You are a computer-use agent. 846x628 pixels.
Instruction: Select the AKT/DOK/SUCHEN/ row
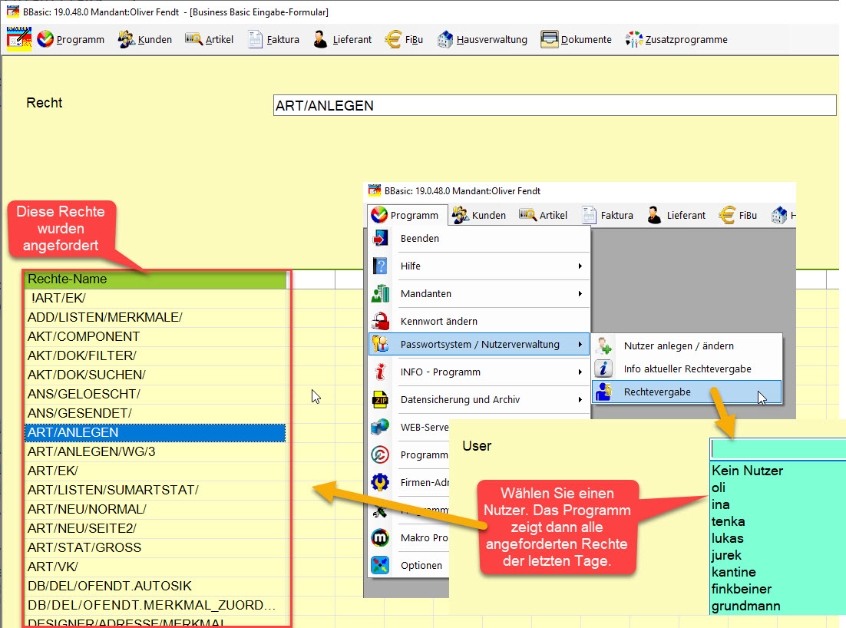pyautogui.click(x=155, y=375)
